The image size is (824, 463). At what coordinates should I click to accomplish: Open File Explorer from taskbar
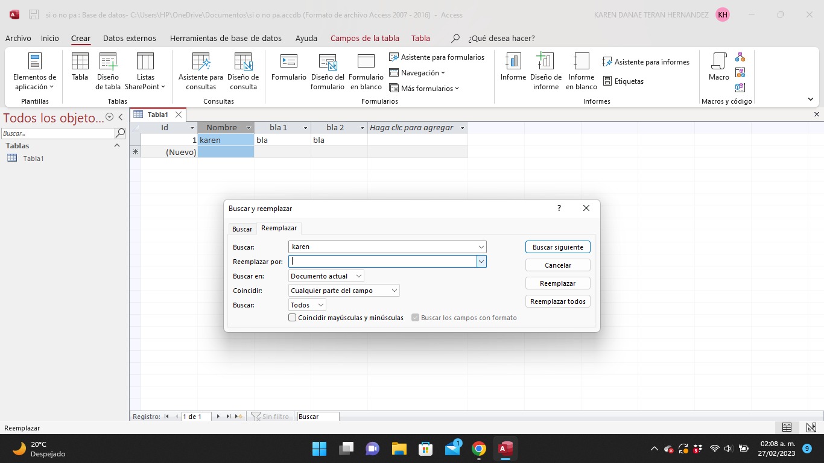399,449
